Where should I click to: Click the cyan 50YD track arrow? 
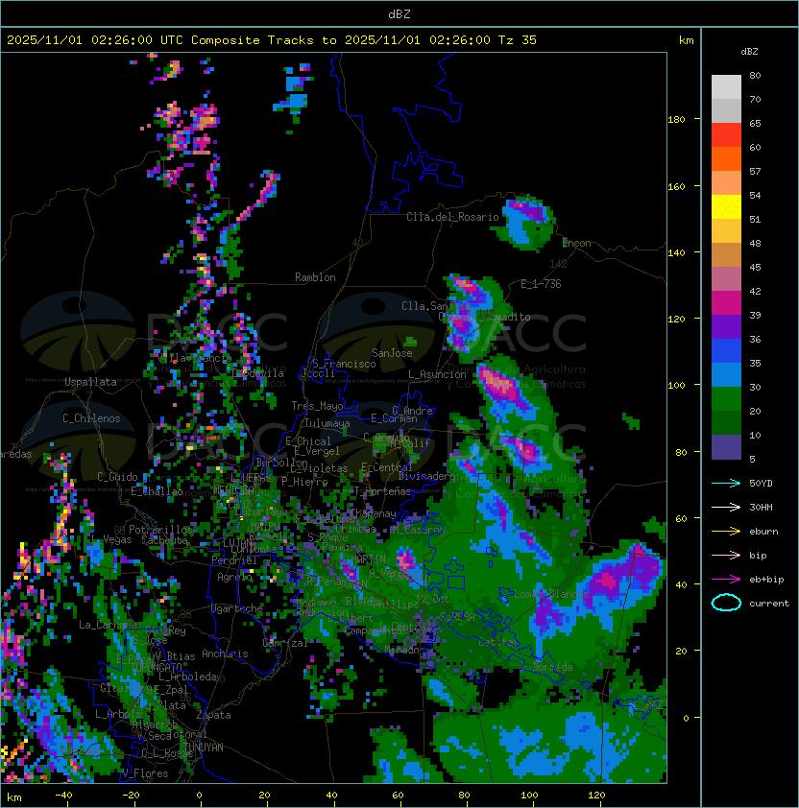click(x=726, y=484)
